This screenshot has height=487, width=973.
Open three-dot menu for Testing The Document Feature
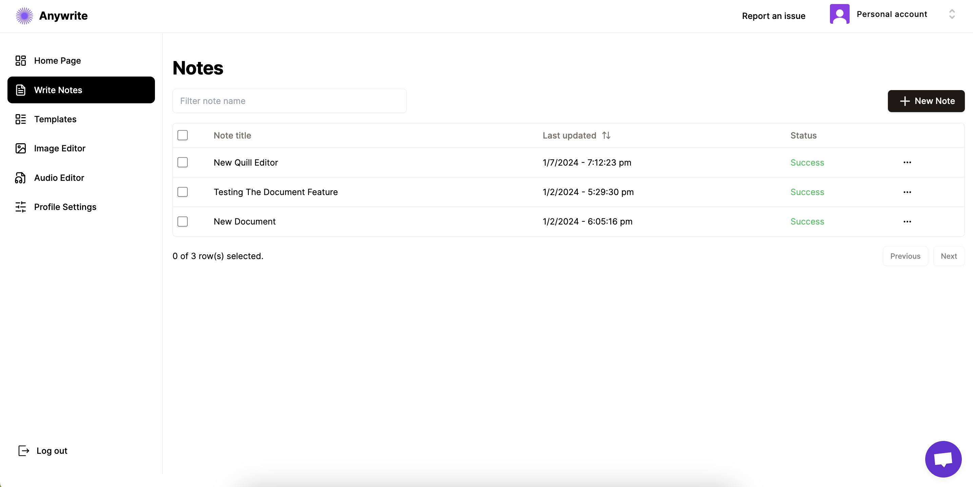click(907, 192)
